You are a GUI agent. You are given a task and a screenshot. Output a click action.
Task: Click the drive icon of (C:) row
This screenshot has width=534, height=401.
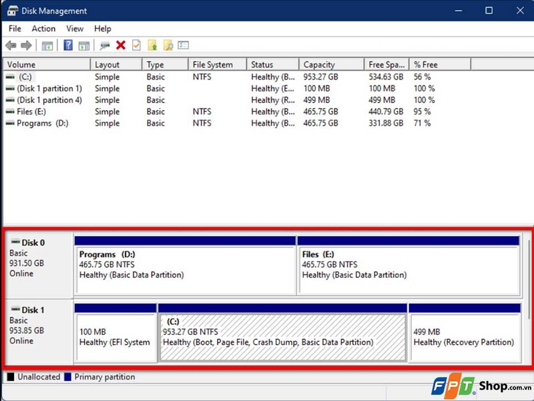point(10,77)
